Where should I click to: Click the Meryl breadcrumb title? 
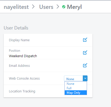tap(74, 7)
